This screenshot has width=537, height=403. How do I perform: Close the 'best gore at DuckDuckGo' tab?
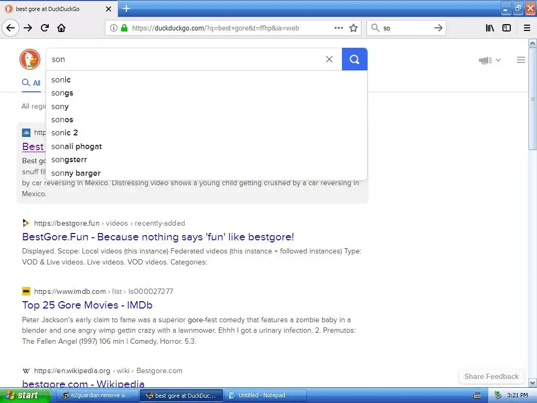[108, 9]
